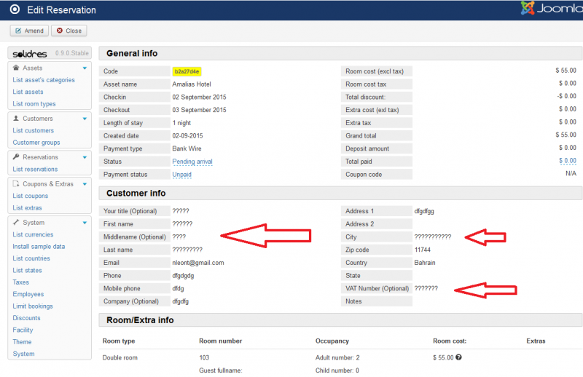Go to Install sample data
Screen dimensions: 583x377
[x=39, y=246]
